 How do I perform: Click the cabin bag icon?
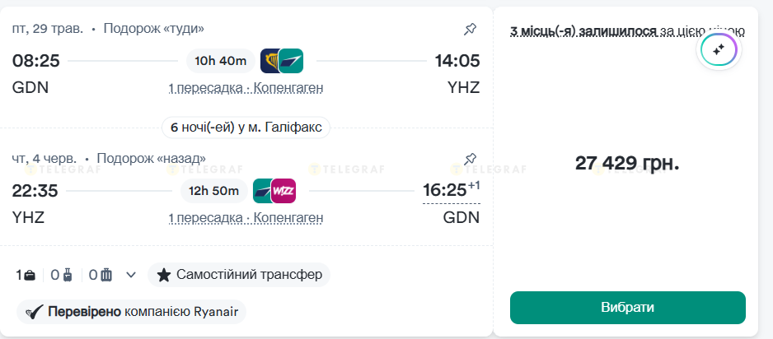point(67,275)
